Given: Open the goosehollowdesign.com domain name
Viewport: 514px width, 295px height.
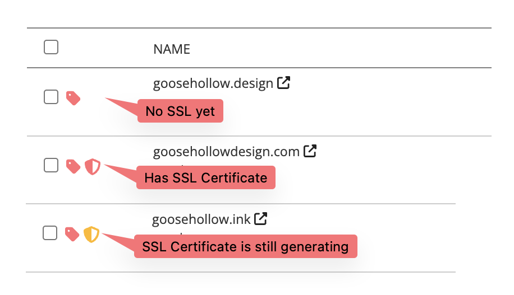Looking at the screenshot, I should (x=226, y=151).
